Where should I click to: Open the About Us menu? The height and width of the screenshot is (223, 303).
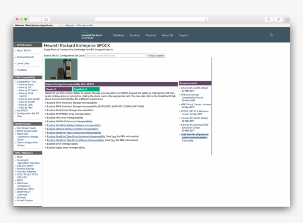coord(167,35)
